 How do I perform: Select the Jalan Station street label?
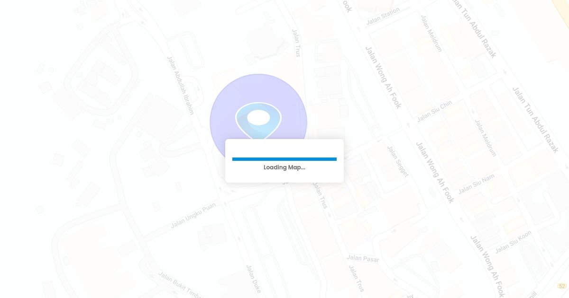(383, 16)
